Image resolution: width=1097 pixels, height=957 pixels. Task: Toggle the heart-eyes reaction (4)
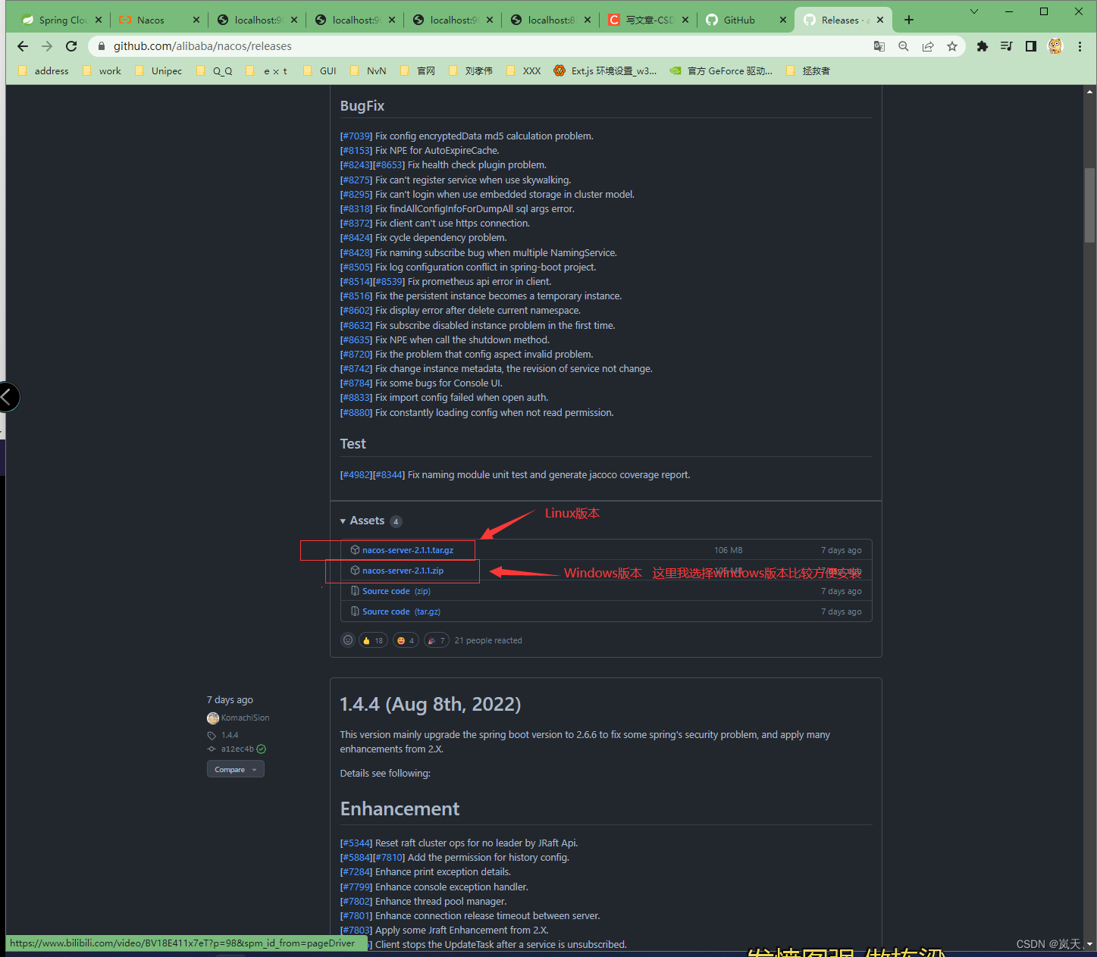click(x=406, y=640)
